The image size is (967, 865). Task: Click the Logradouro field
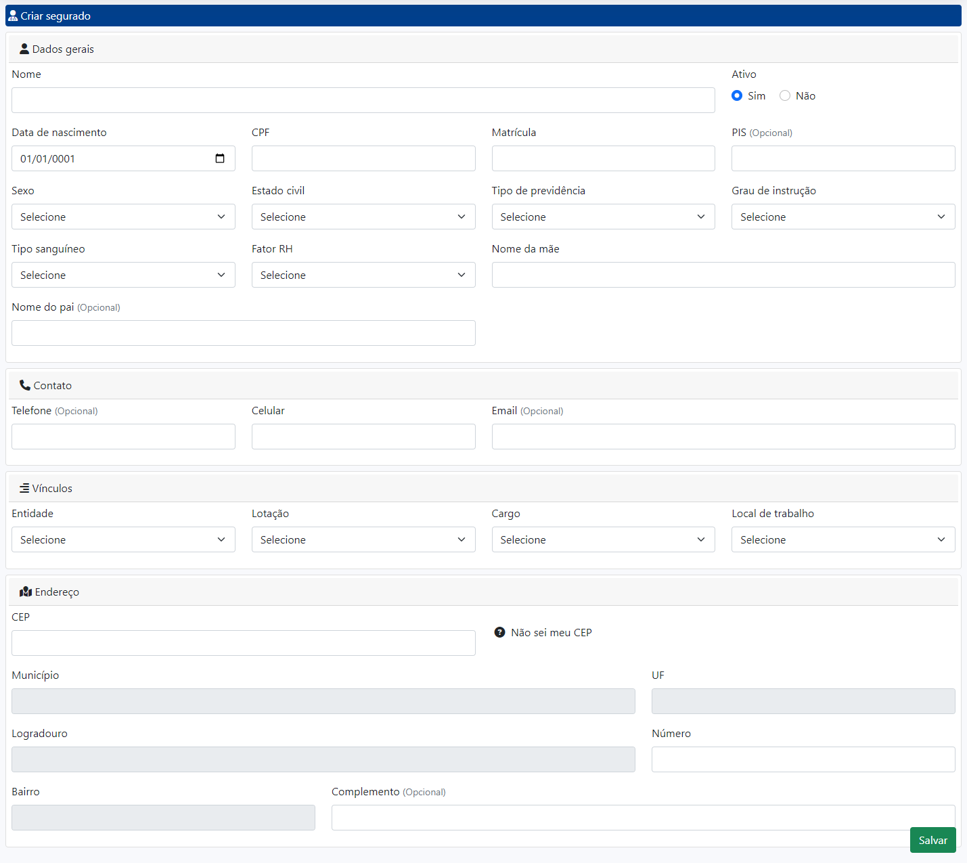[323, 759]
